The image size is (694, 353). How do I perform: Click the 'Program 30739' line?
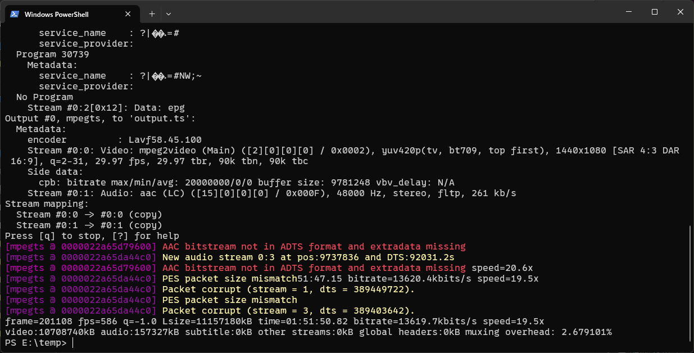coord(52,55)
